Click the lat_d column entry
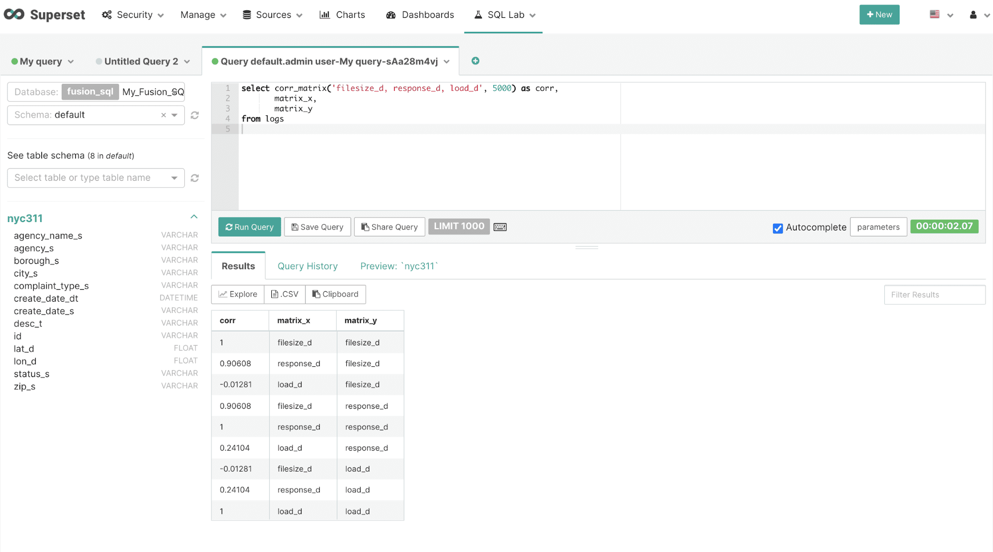This screenshot has width=993, height=552. click(24, 349)
